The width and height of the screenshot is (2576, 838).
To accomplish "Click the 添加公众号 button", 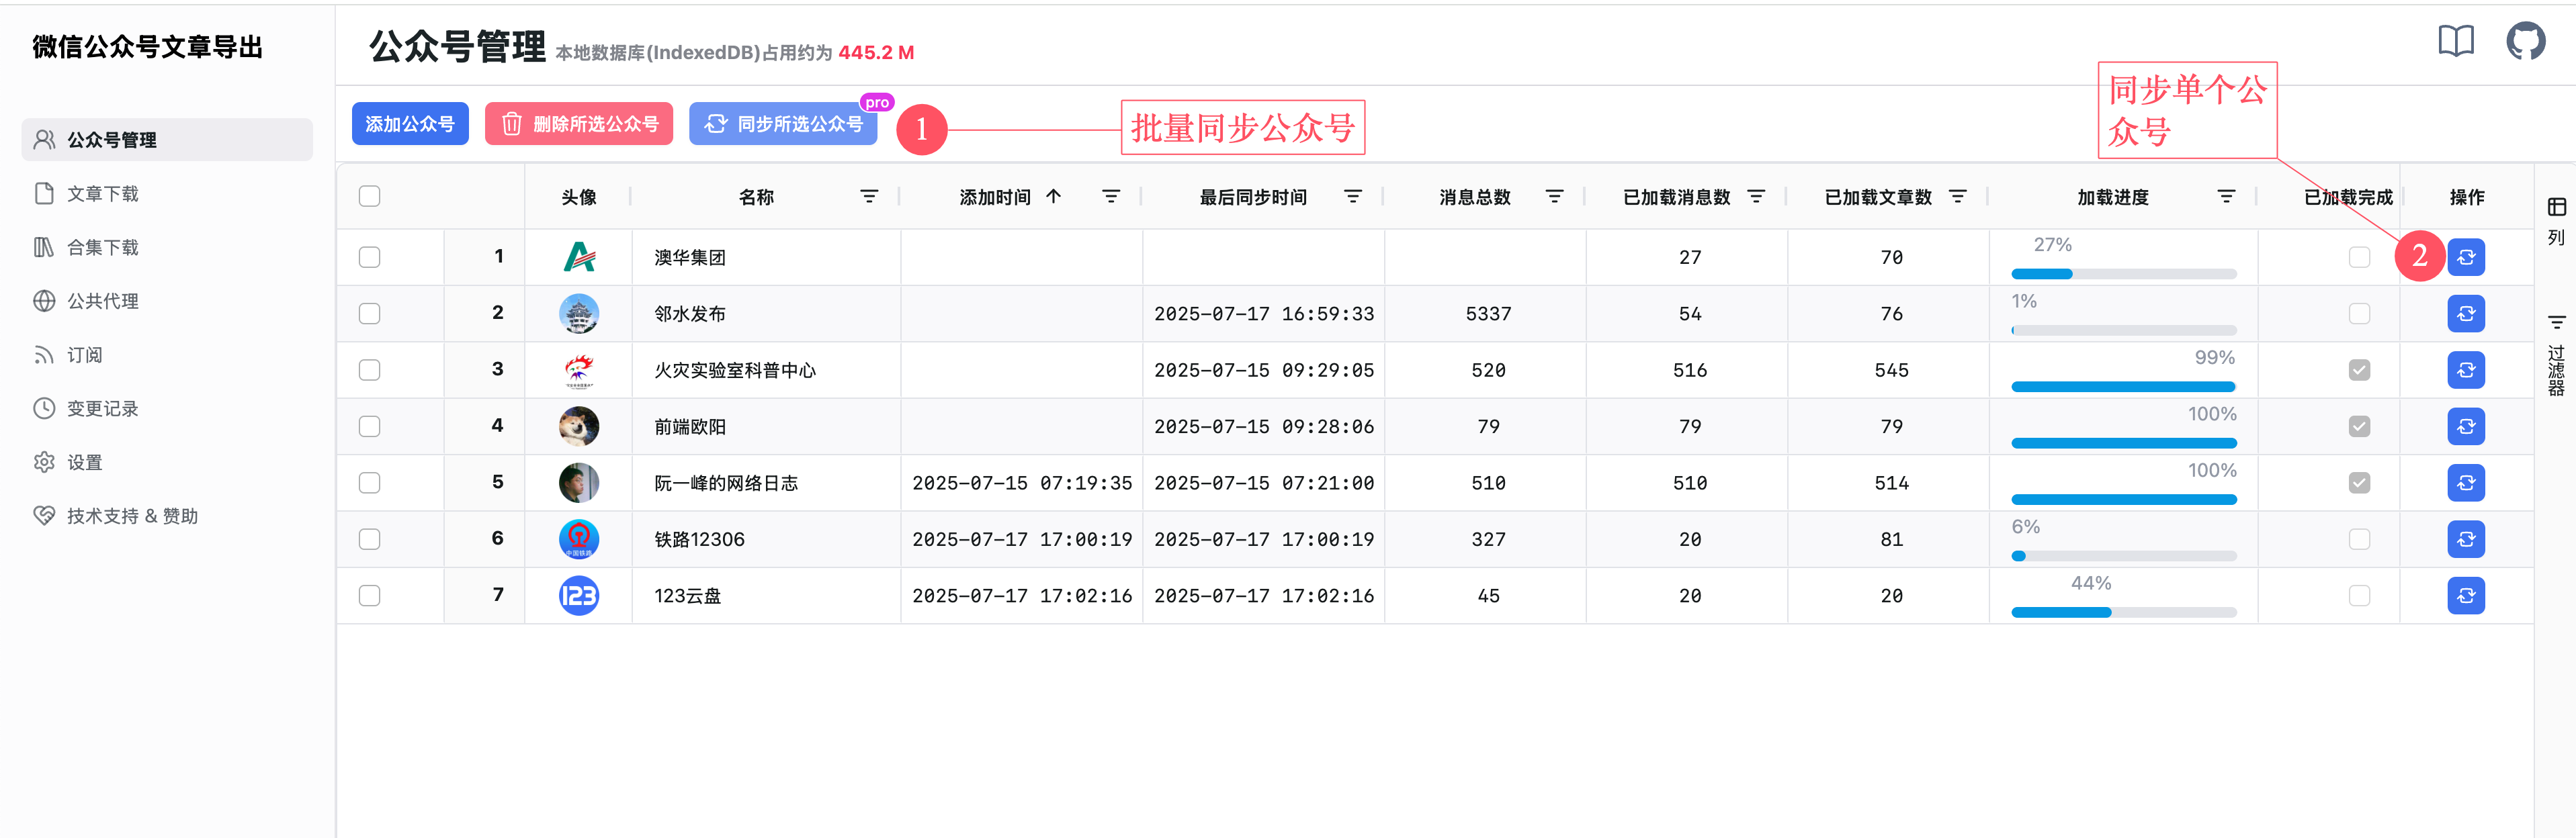I will [x=410, y=123].
